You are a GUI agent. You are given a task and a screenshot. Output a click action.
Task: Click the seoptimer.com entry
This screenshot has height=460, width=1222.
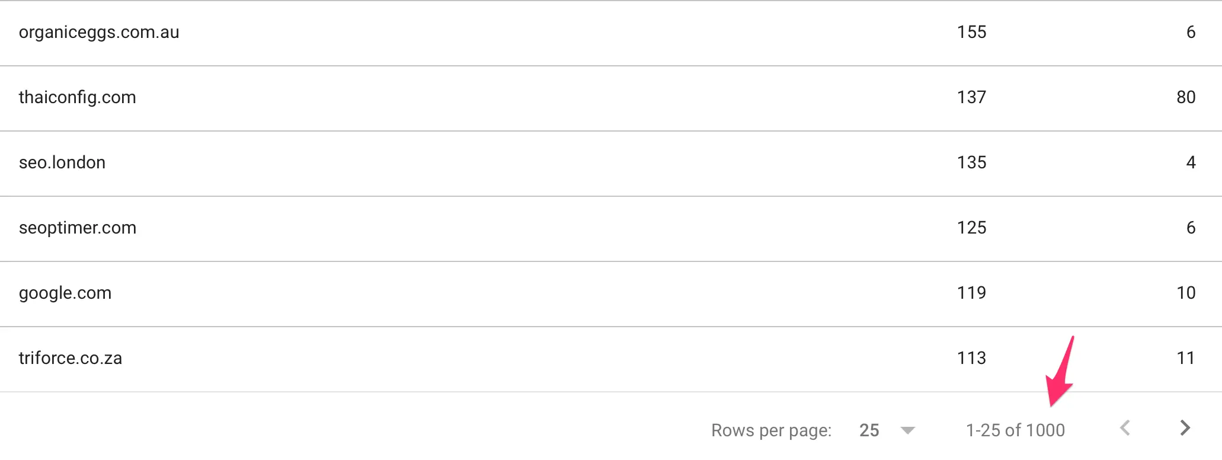(78, 228)
